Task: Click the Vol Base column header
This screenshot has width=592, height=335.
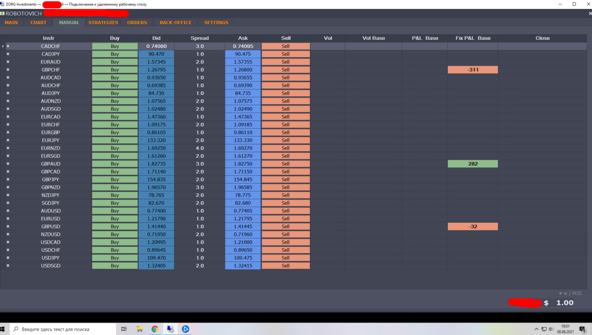Action: (x=374, y=38)
